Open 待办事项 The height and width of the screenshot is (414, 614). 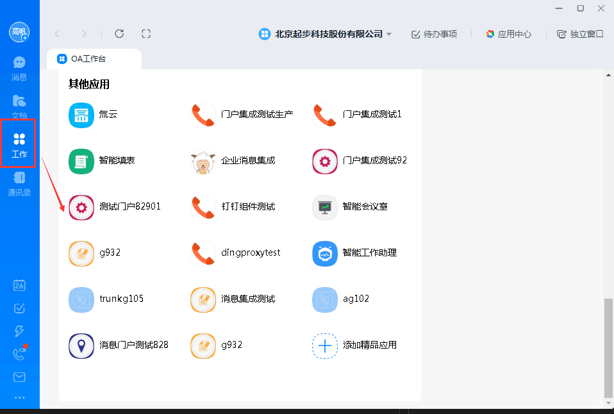(x=435, y=34)
